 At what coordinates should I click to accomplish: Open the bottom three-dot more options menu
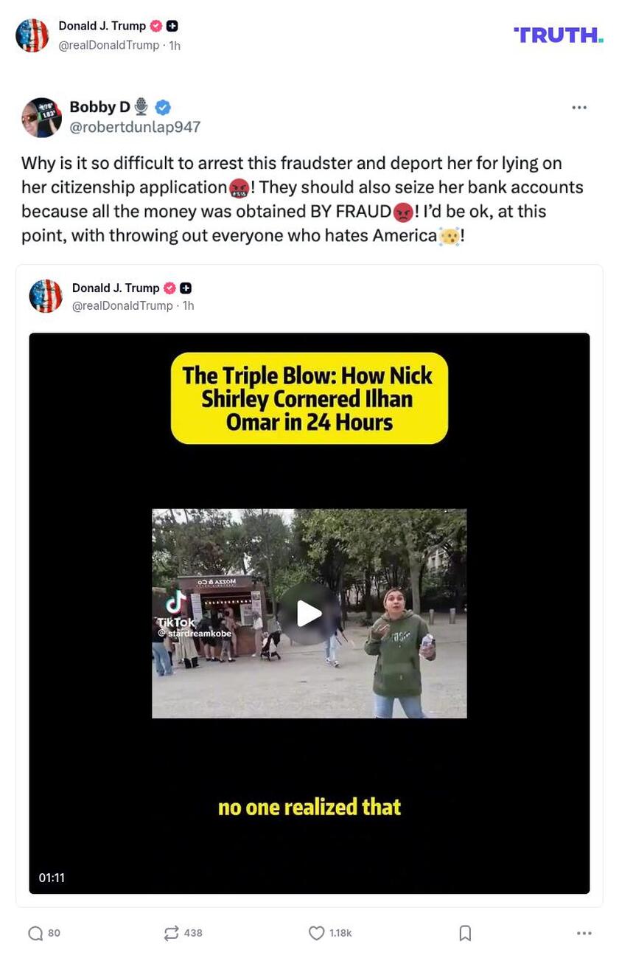click(584, 933)
